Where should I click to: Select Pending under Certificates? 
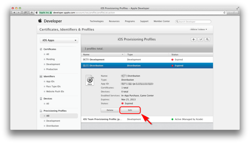50,59
